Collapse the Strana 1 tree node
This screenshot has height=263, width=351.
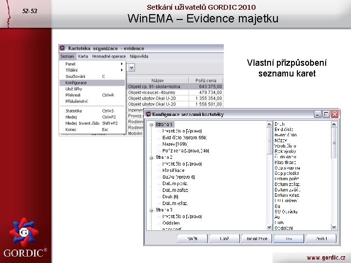[x=152, y=125]
